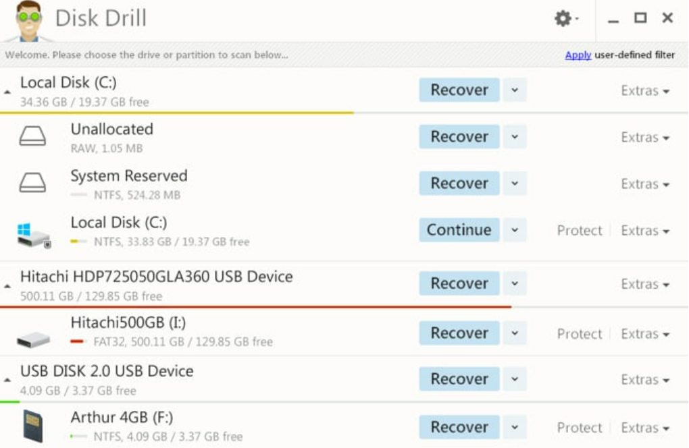Image resolution: width=689 pixels, height=448 pixels.
Task: Open recovery options dropdown for Unallocated
Action: (515, 137)
